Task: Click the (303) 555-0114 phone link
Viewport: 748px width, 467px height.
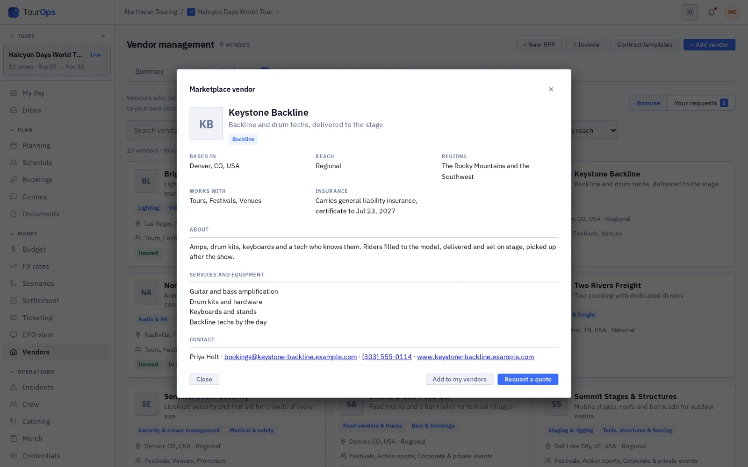Action: coord(387,357)
